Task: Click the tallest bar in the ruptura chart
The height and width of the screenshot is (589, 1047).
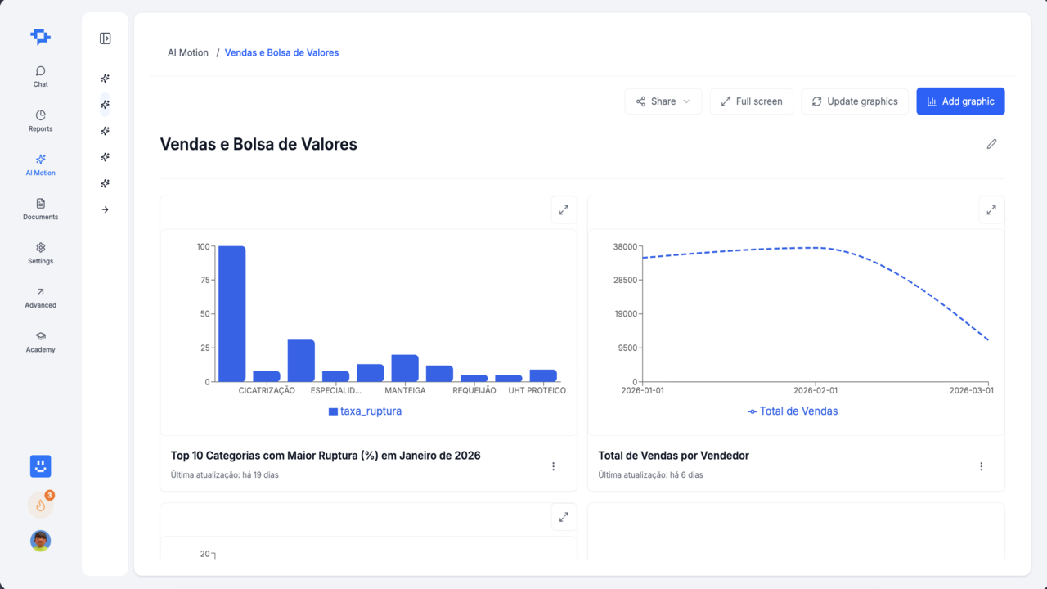Action: (x=231, y=313)
